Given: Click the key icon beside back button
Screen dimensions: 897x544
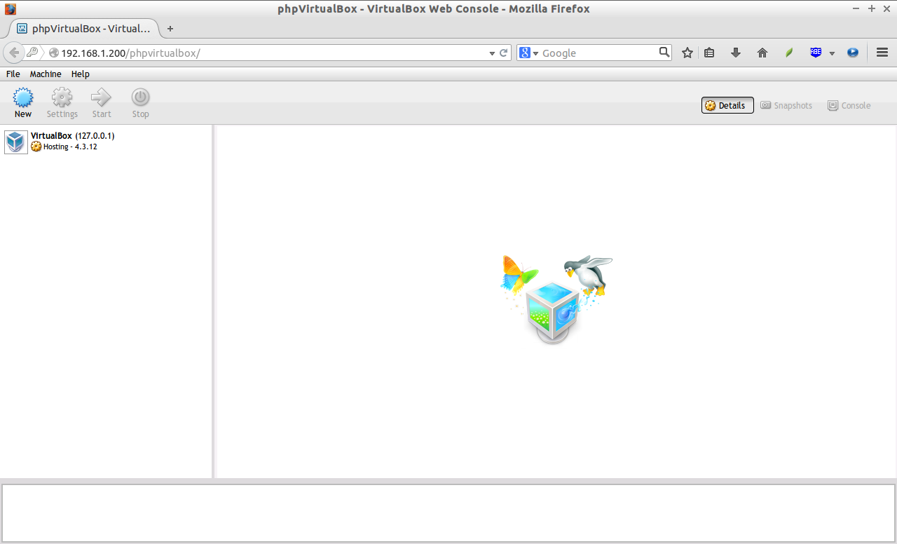Looking at the screenshot, I should pyautogui.click(x=33, y=53).
